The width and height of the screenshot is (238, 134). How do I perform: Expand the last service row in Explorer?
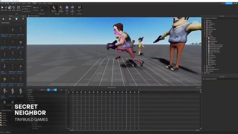(x=203, y=73)
